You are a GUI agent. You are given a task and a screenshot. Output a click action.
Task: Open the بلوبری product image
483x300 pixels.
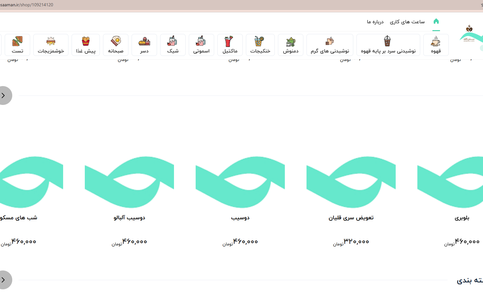450,182
